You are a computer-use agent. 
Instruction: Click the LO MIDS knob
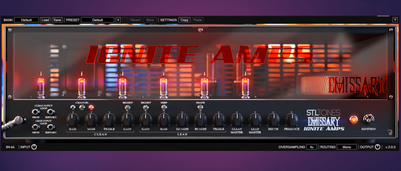pos(182,119)
